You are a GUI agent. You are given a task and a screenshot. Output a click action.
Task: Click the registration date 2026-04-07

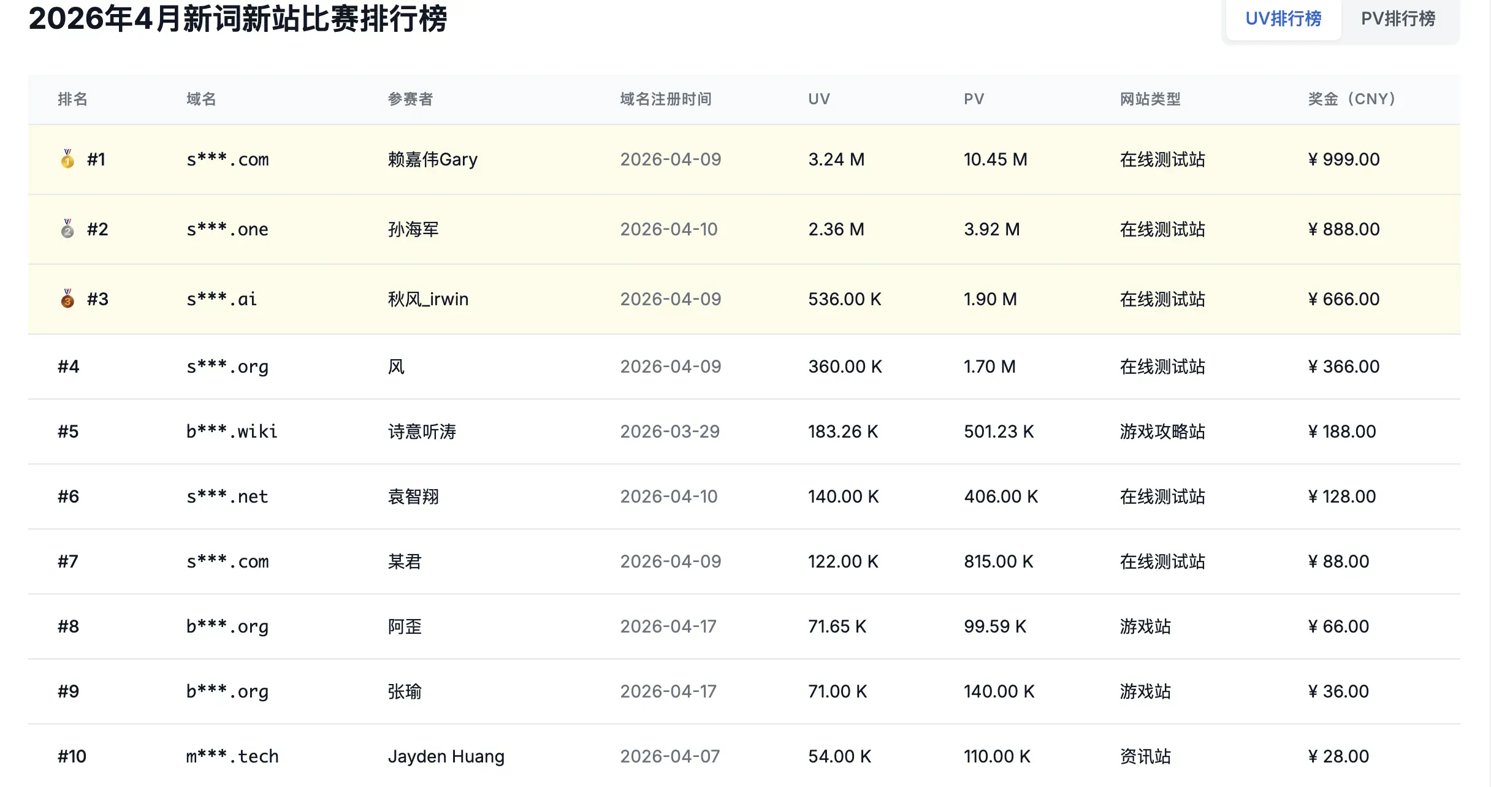coord(670,756)
